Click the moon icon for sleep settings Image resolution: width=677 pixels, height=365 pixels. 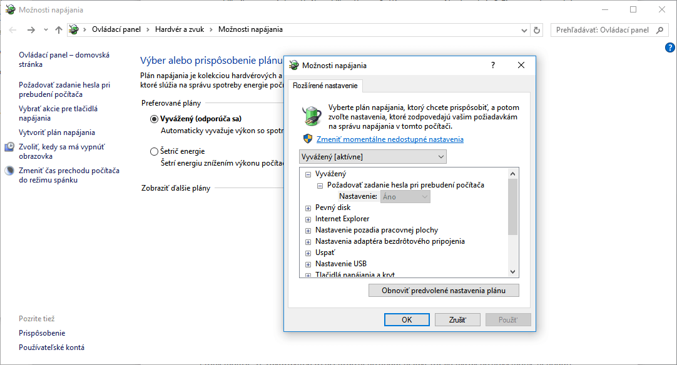9,171
